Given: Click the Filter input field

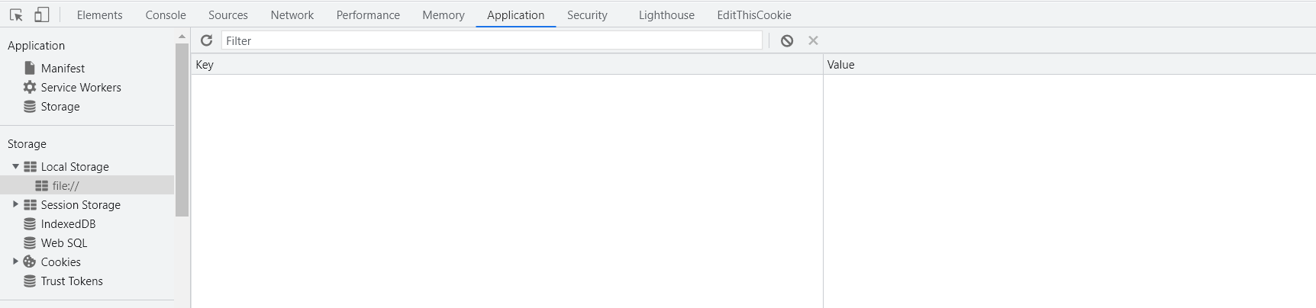Looking at the screenshot, I should pyautogui.click(x=492, y=40).
